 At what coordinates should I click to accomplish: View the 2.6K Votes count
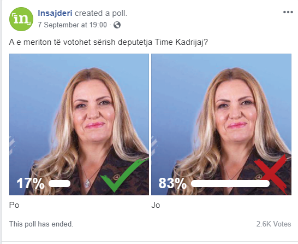click(x=273, y=224)
